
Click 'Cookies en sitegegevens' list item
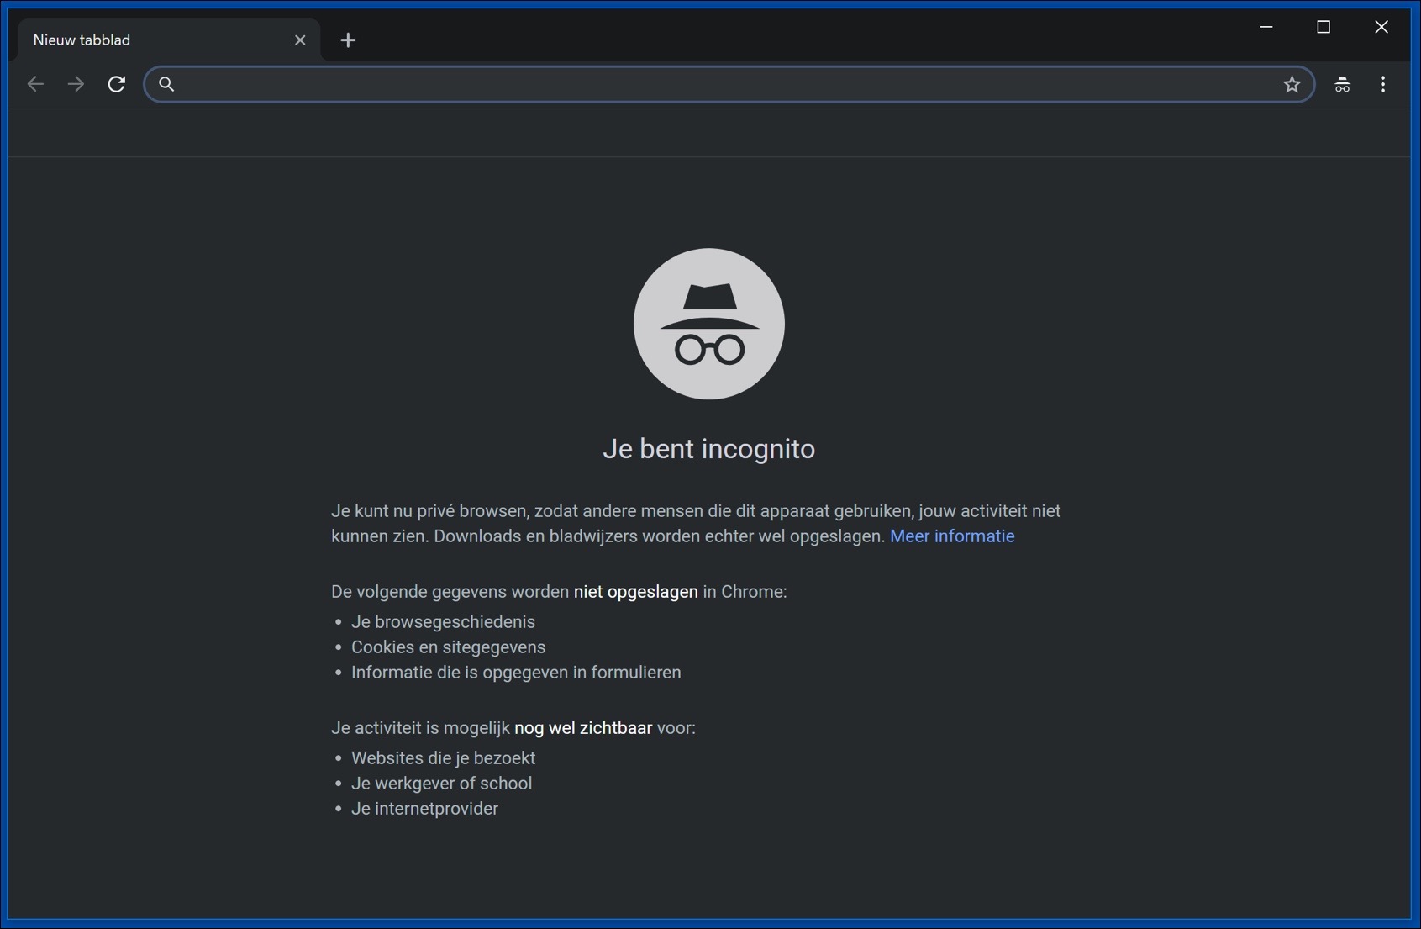(448, 647)
